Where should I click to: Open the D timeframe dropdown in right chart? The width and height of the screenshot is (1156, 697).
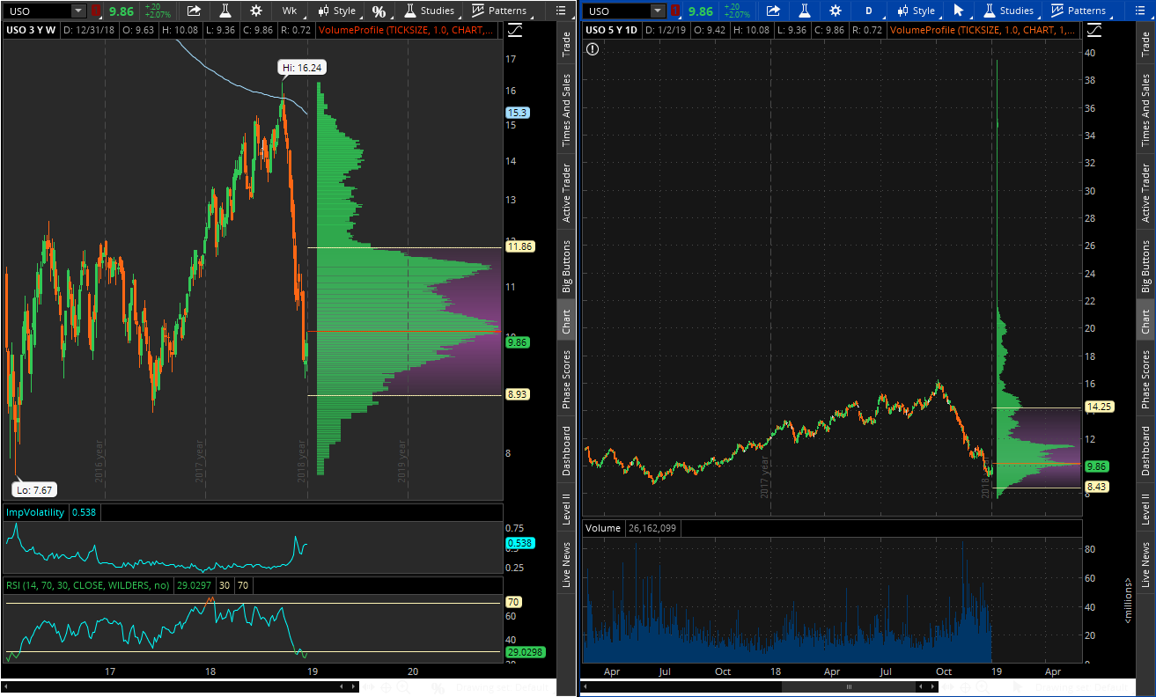click(x=868, y=11)
